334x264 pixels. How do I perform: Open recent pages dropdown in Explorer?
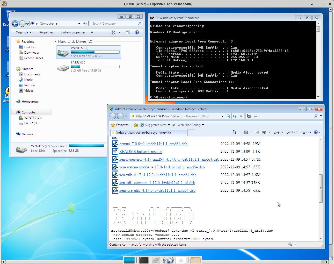pos(27,24)
